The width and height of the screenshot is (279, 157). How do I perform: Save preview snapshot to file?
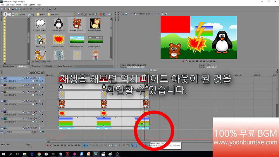coord(166,14)
